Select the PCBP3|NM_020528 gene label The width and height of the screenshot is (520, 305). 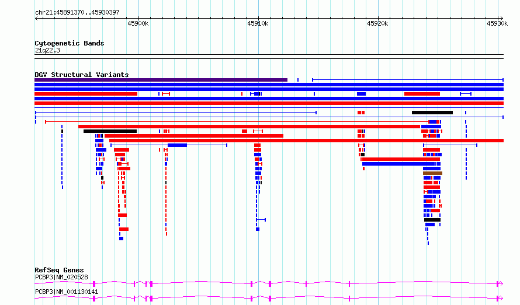point(62,277)
